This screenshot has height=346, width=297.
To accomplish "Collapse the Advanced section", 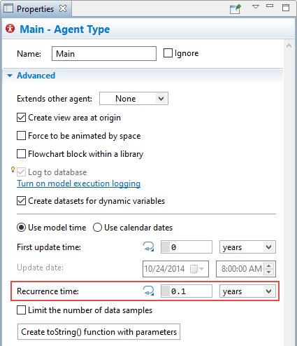I will tap(10, 76).
